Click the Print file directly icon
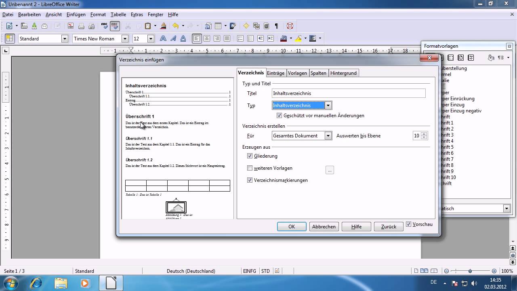517x291 pixels. point(81,26)
